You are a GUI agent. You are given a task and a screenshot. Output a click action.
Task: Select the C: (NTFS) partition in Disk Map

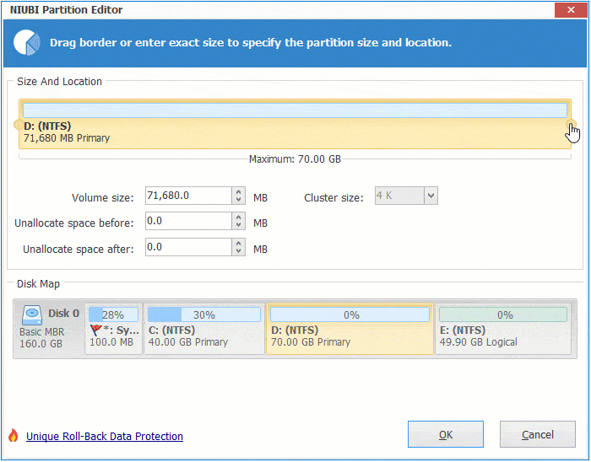point(203,329)
